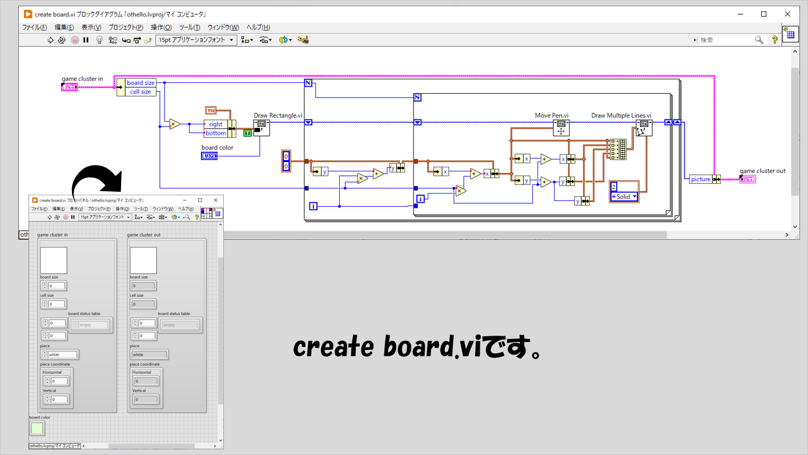The width and height of the screenshot is (808, 455).
Task: Open the ファイル(F) menu in block diagram window
Action: (x=35, y=27)
